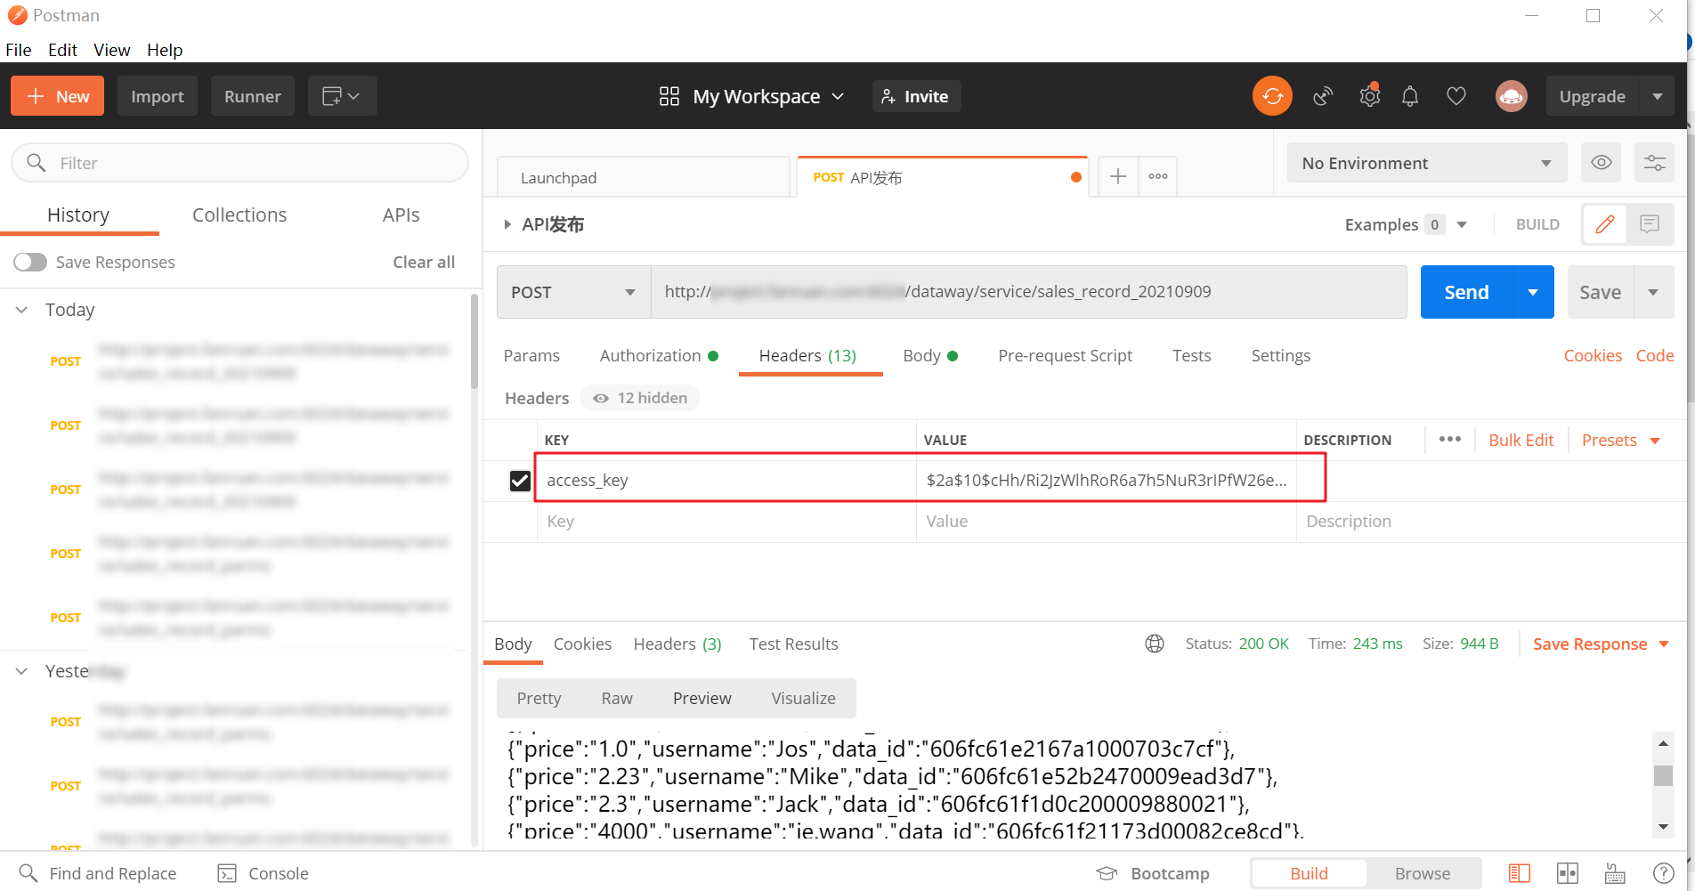
Task: Open the comments icon
Action: [x=1650, y=224]
